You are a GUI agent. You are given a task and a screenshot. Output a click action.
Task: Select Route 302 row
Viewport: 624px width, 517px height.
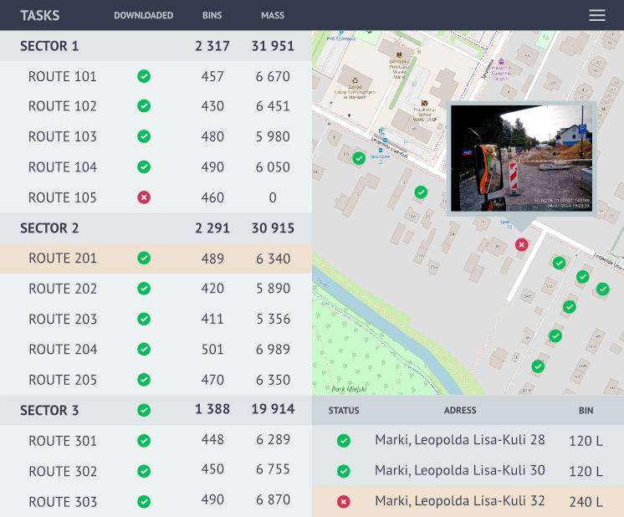(63, 471)
